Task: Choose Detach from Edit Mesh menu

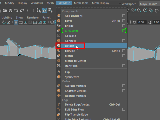Action: click(69, 46)
